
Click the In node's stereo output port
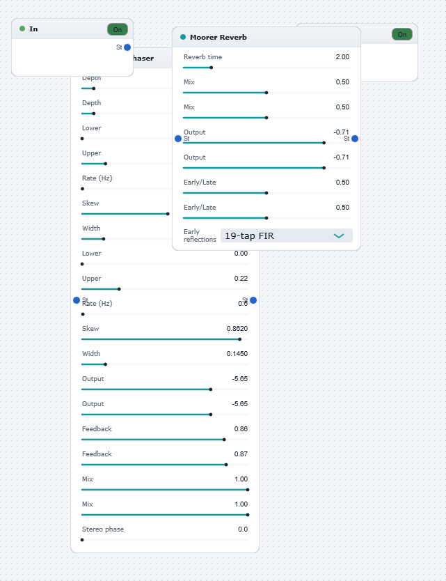pyautogui.click(x=127, y=47)
